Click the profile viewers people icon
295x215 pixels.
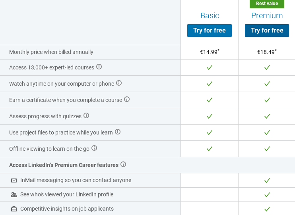(x=14, y=195)
